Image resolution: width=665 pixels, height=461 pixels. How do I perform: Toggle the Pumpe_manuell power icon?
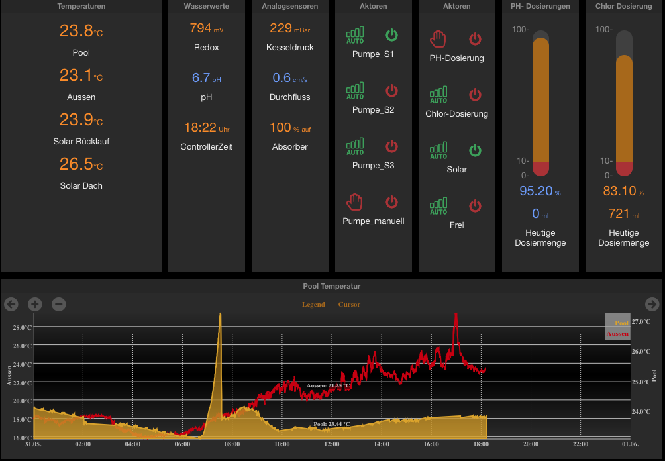391,202
